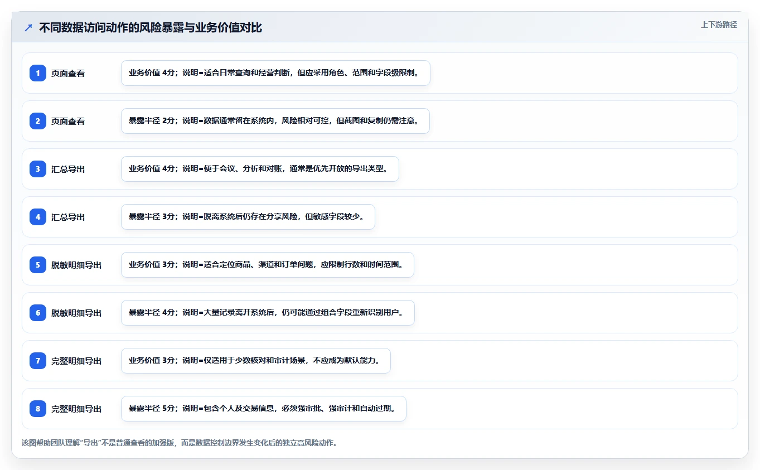The height and width of the screenshot is (470, 760).
Task: Select the number 1 step badge
Action: [x=38, y=73]
